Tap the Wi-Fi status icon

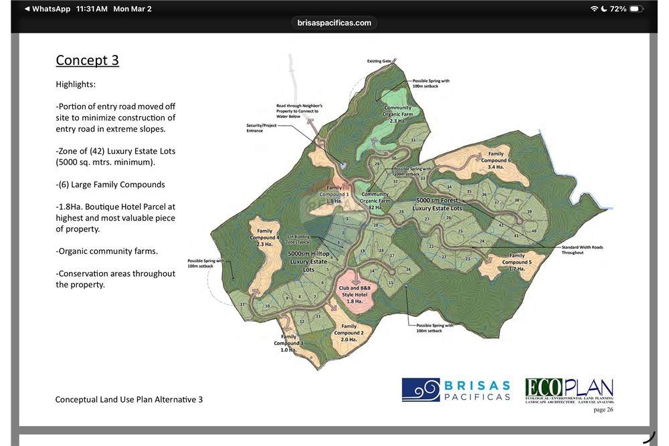tap(594, 9)
